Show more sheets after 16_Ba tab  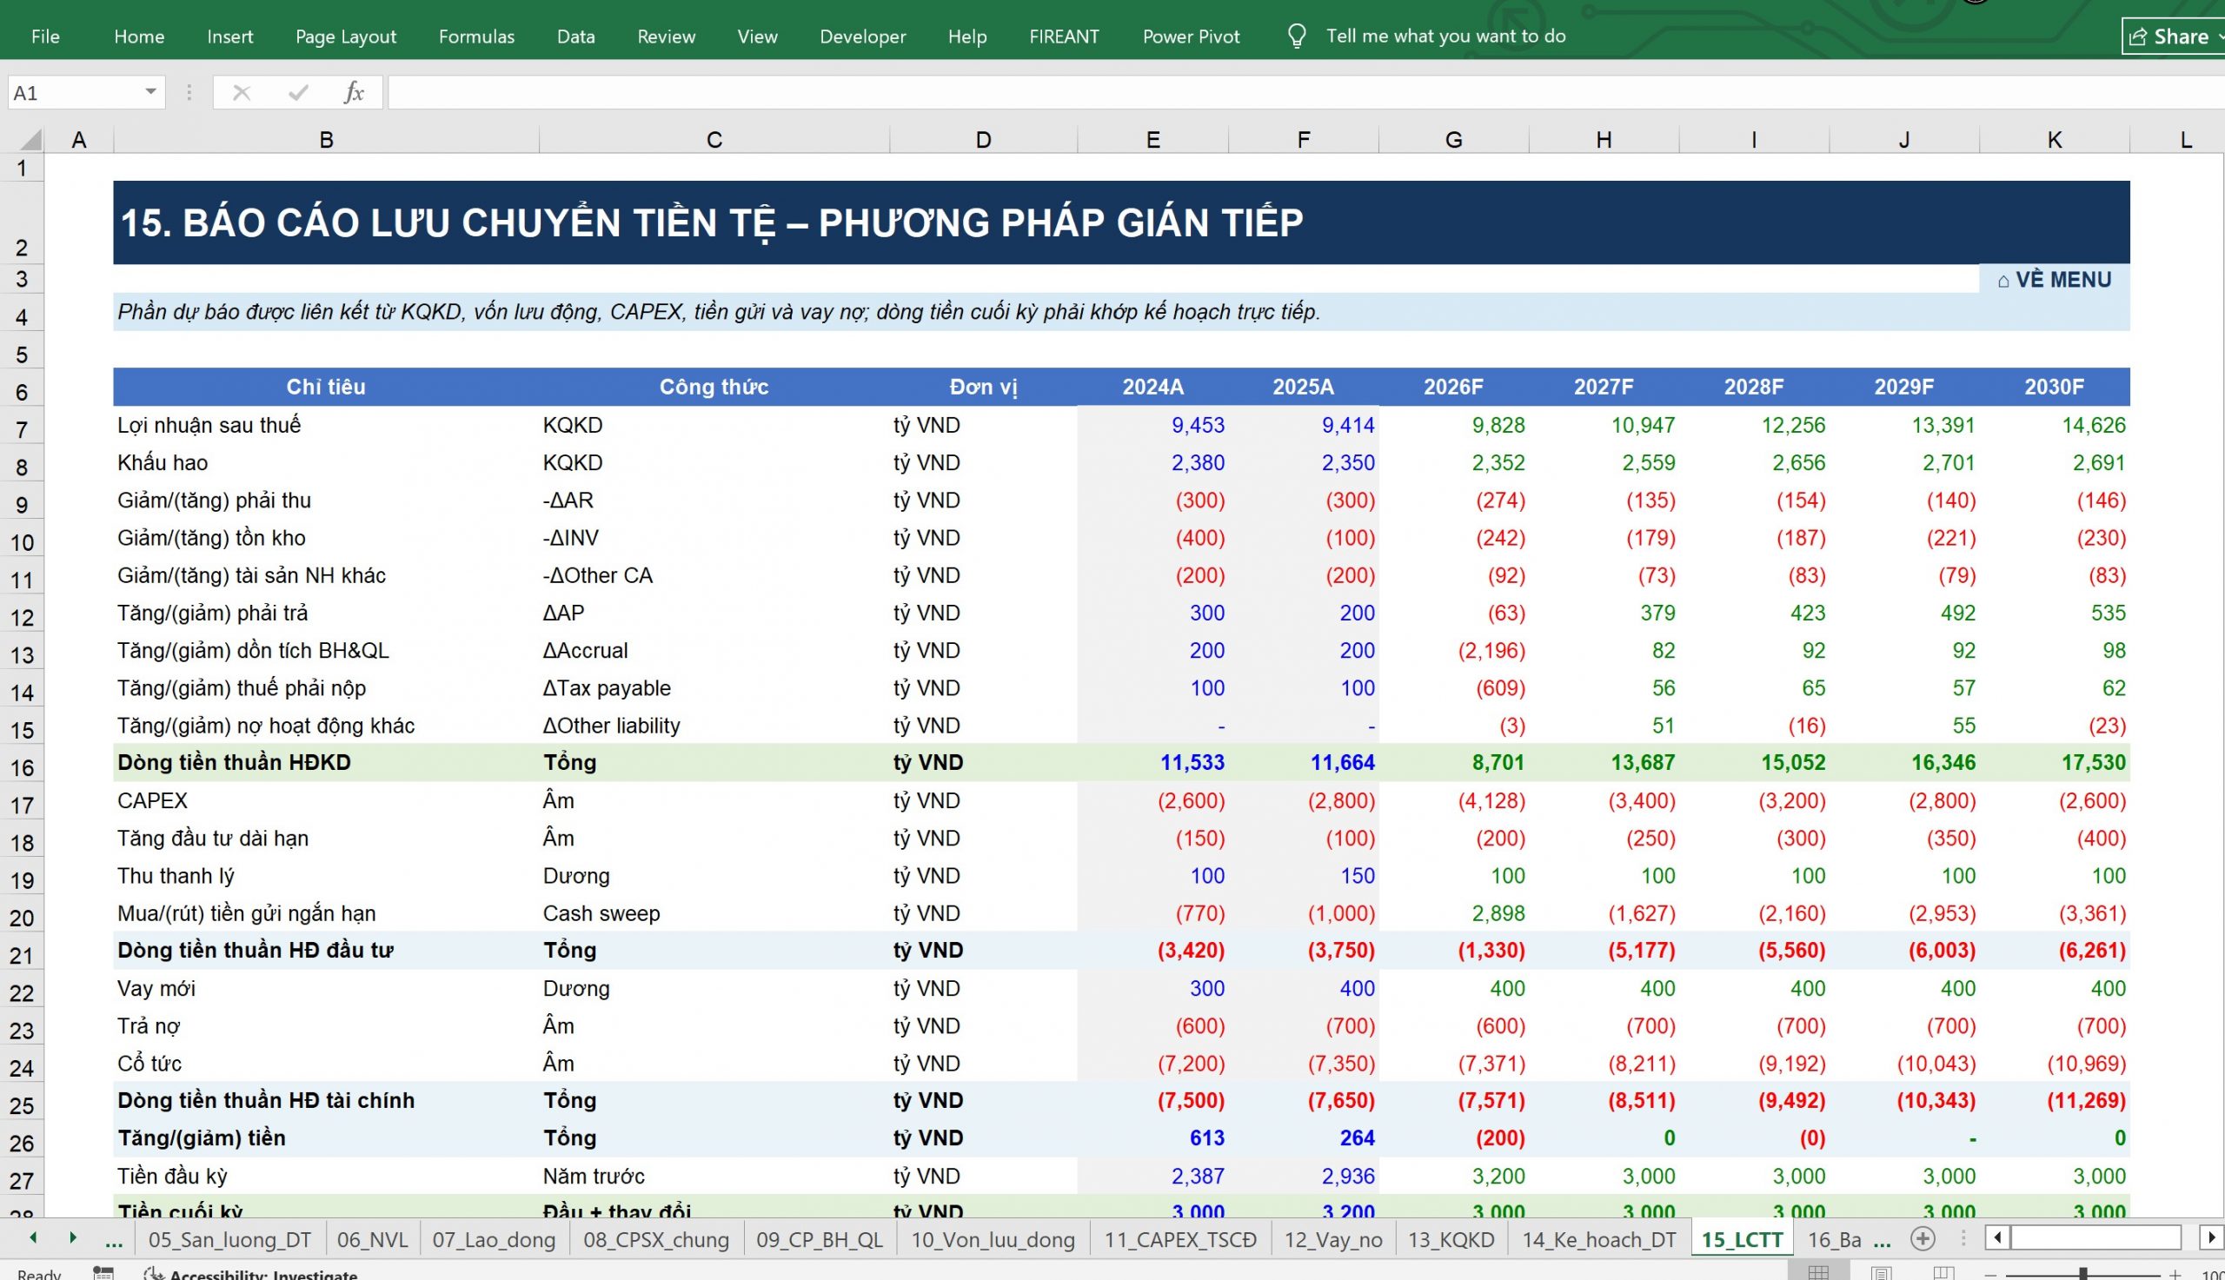(x=1883, y=1239)
